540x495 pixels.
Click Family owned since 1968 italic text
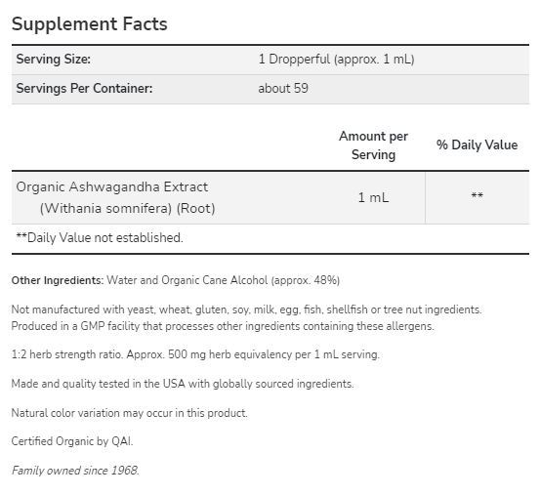pos(75,471)
